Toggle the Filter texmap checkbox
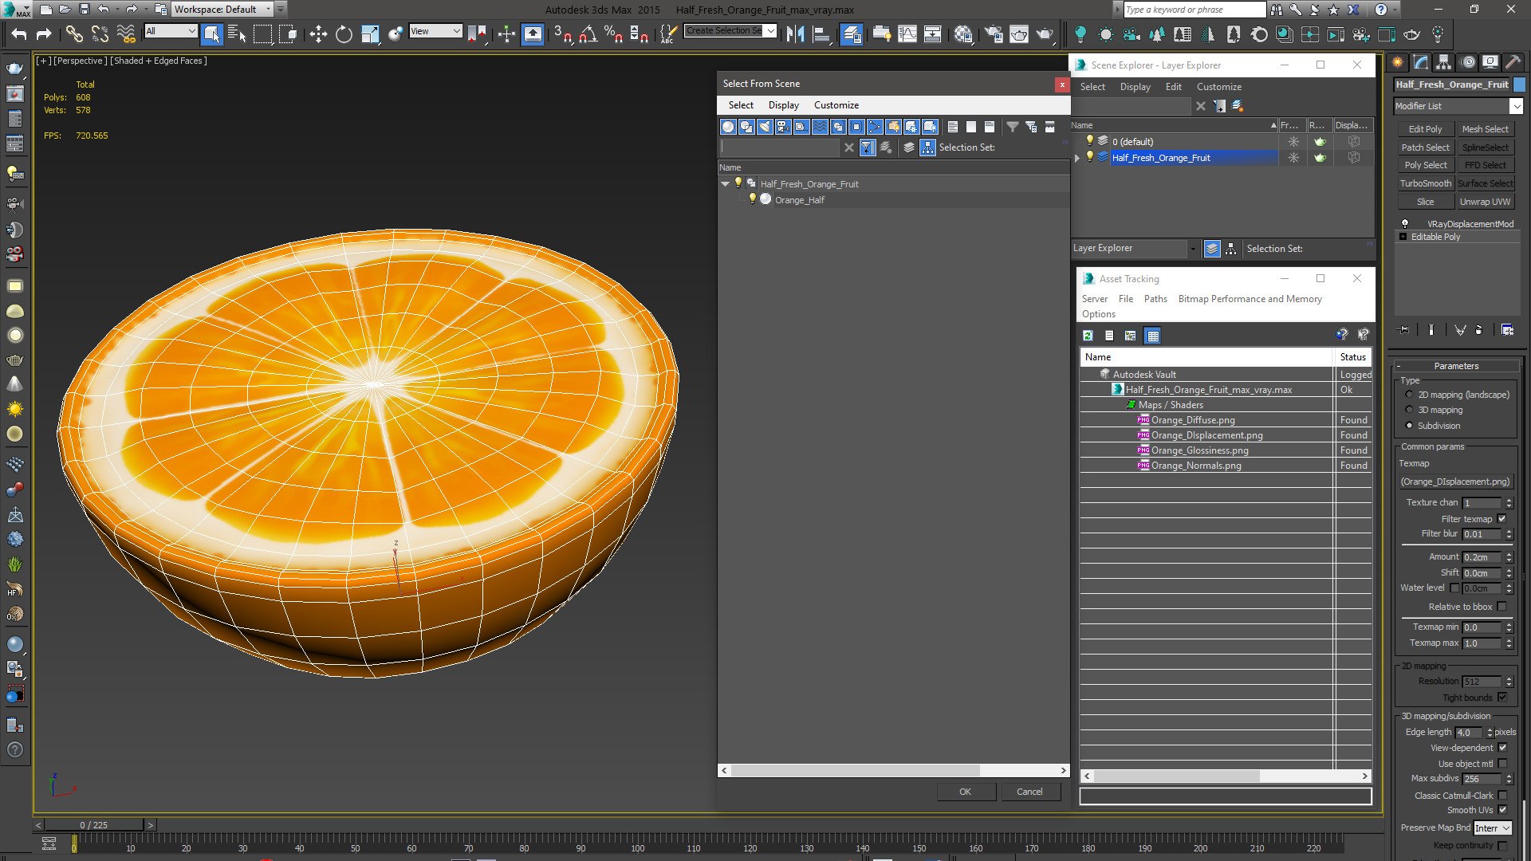The image size is (1531, 861). point(1502,519)
